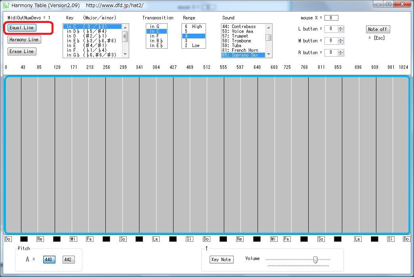Click the M button value field

[331, 41]
